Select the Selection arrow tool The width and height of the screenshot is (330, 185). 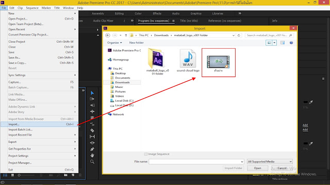pos(92,92)
